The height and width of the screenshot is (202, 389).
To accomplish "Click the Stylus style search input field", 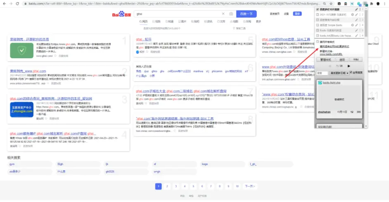I will (322, 73).
